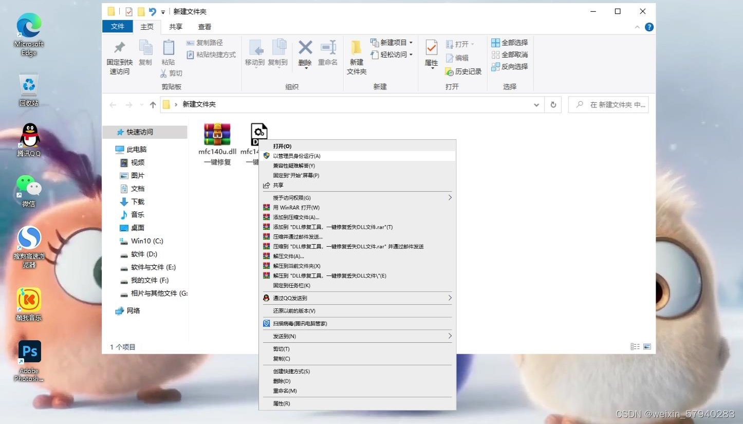The height and width of the screenshot is (424, 743).
Task: Open the Recycle Bin (回收站) desktop icon
Action: coord(29,90)
